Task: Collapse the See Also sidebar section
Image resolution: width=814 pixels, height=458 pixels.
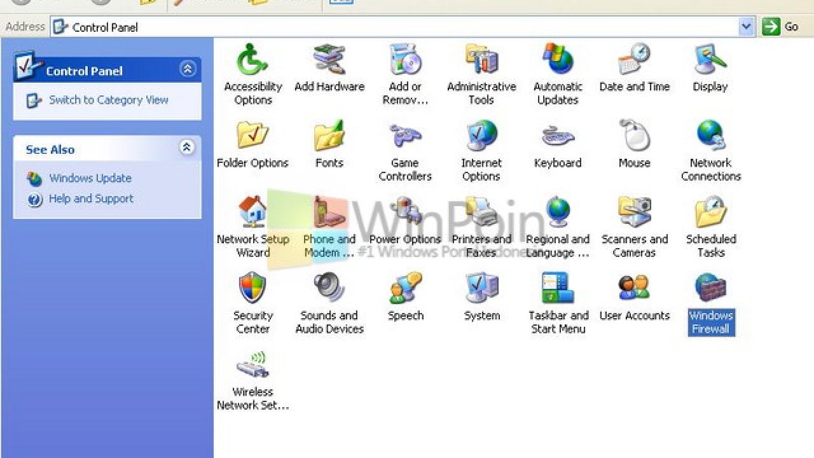Action: click(x=186, y=148)
